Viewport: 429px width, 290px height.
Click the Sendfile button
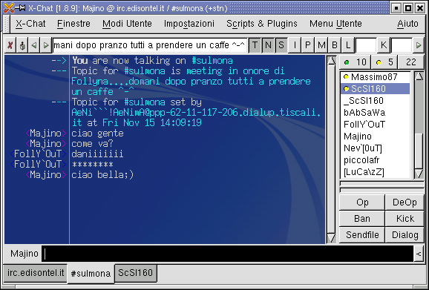(362, 235)
